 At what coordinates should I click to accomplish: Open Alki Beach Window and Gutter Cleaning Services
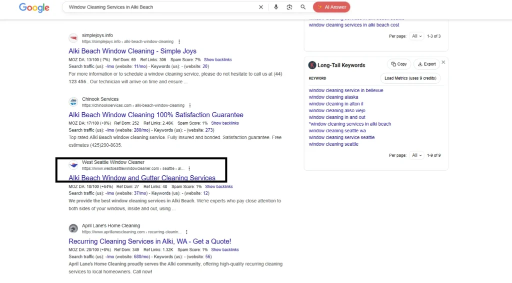tap(141, 178)
